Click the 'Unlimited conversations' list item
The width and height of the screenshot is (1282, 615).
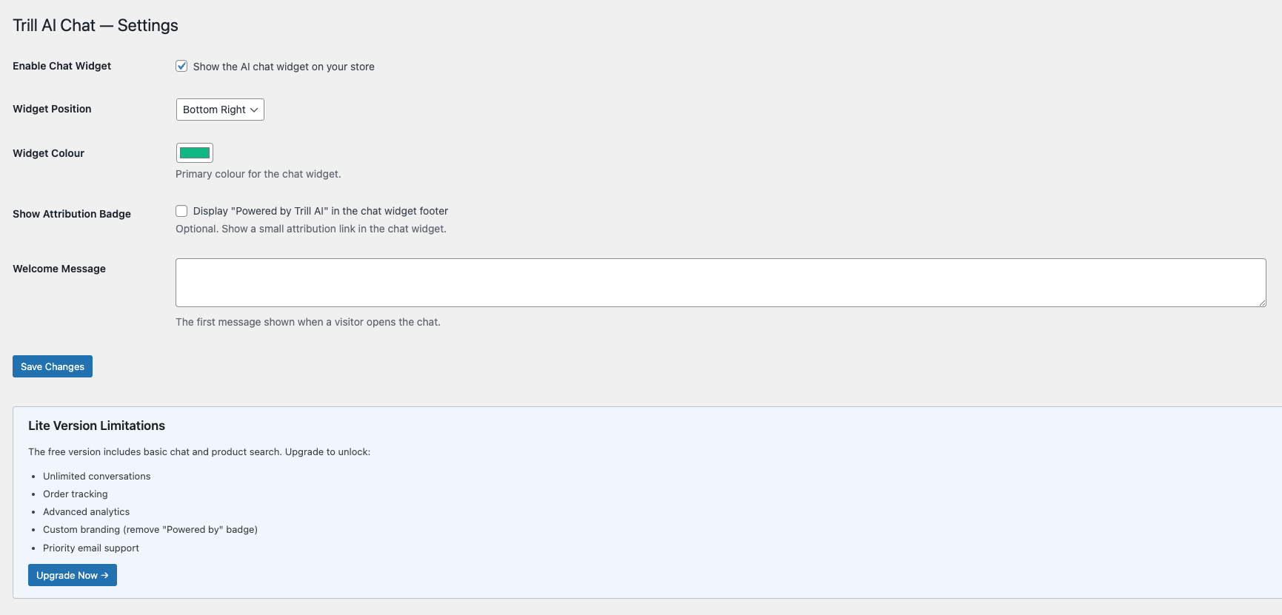[x=96, y=476]
